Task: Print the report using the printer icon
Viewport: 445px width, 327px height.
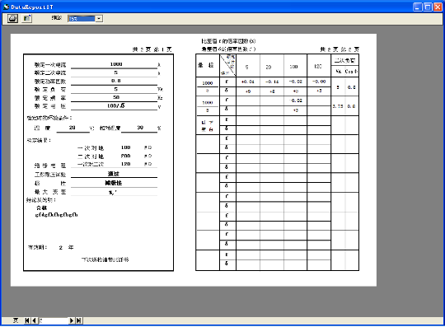Action: click(12, 18)
